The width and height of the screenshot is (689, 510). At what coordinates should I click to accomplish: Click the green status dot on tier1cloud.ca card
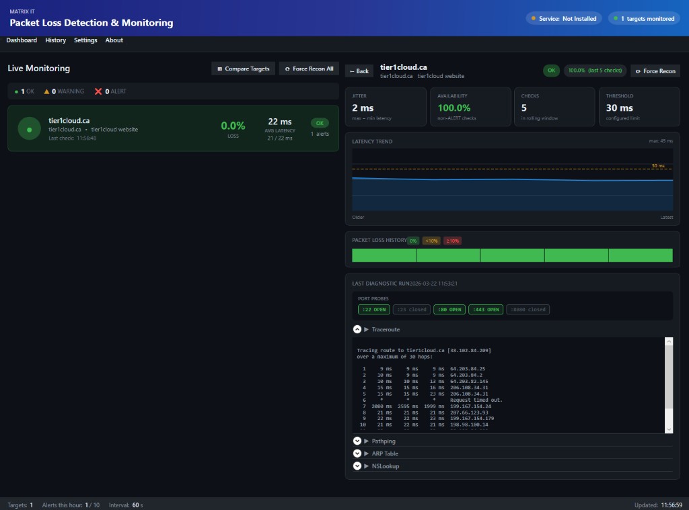28,128
